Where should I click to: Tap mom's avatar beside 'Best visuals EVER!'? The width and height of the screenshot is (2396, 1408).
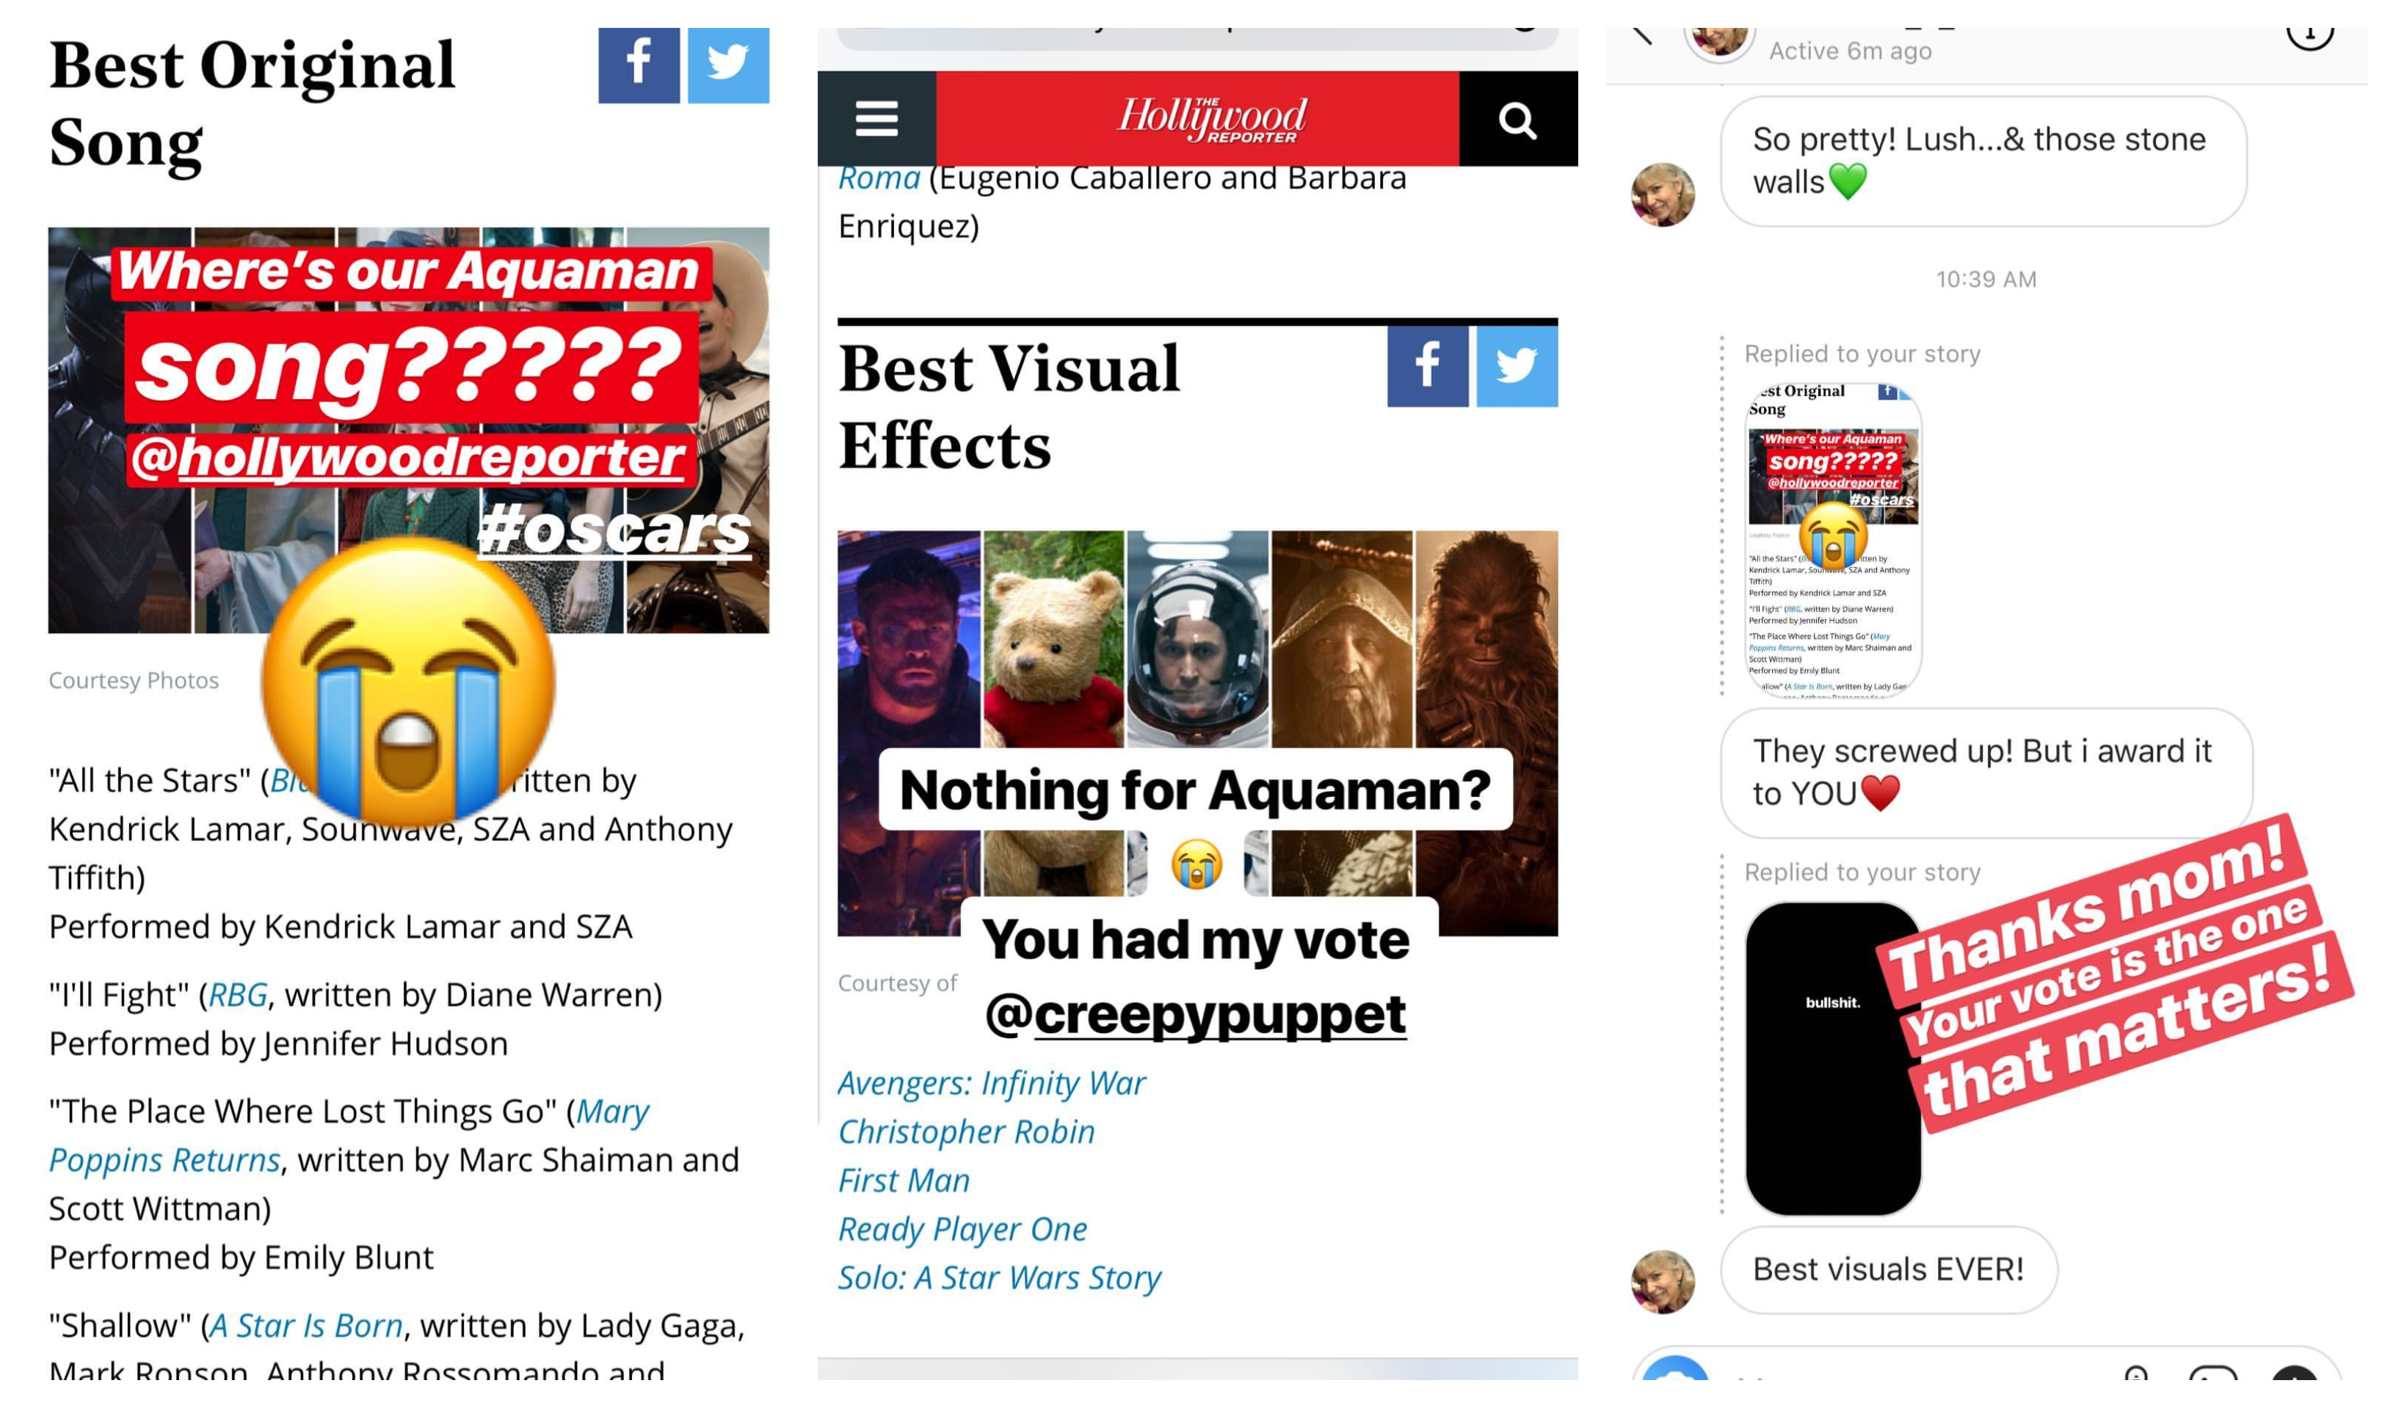pos(1663,1282)
